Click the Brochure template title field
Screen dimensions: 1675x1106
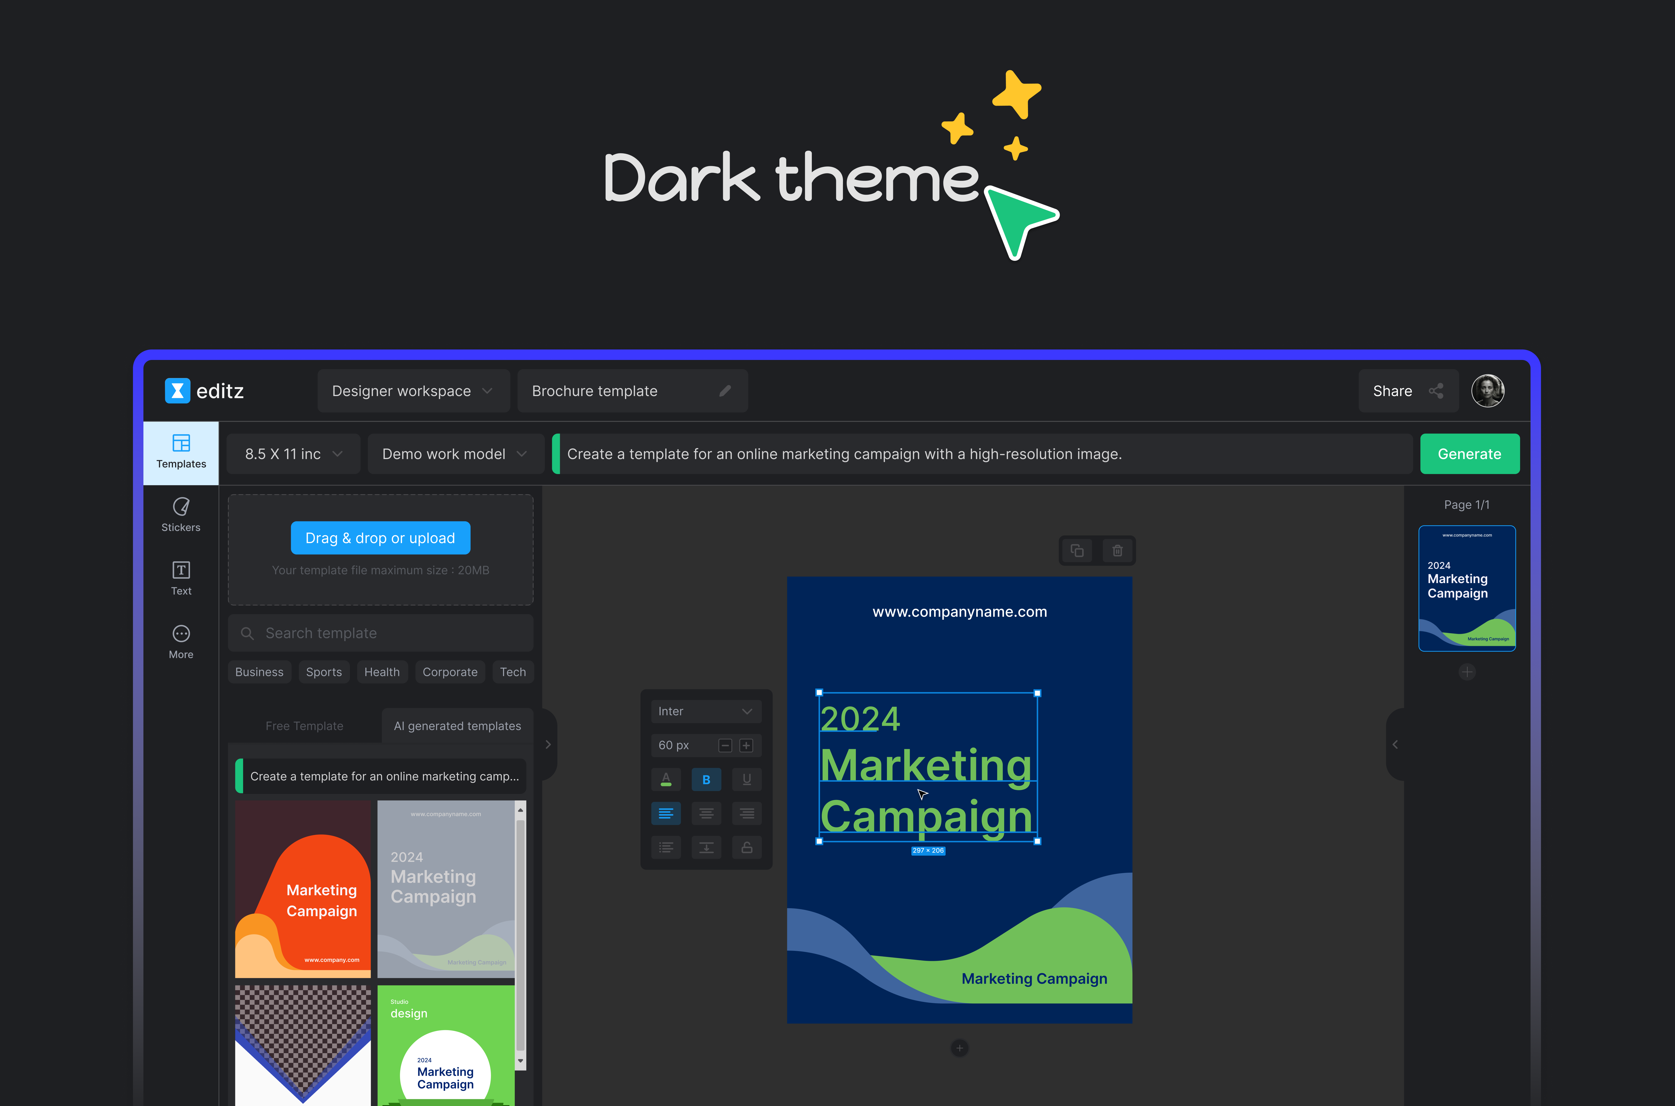click(632, 391)
